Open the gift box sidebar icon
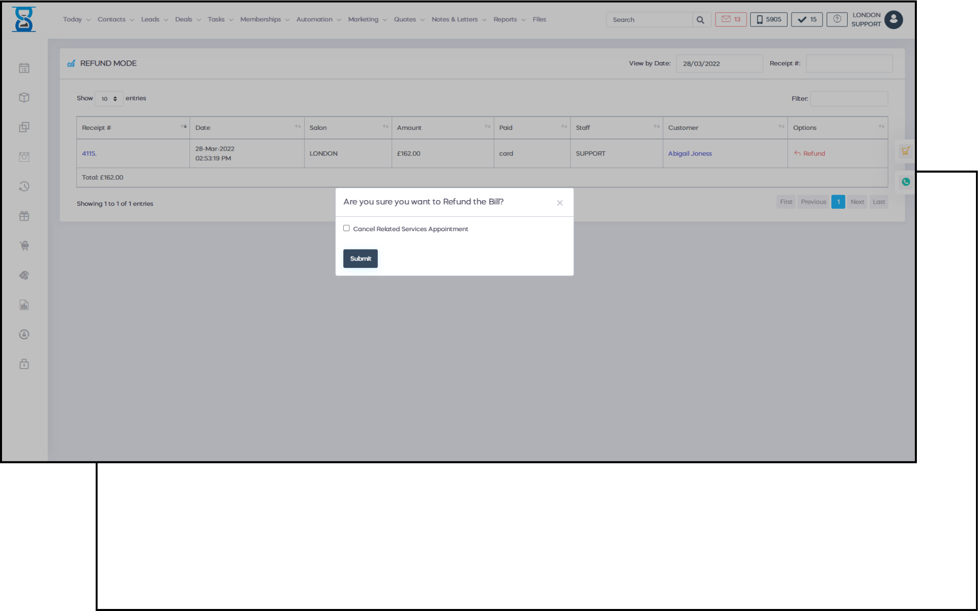Image resolution: width=978 pixels, height=611 pixels. point(24,216)
